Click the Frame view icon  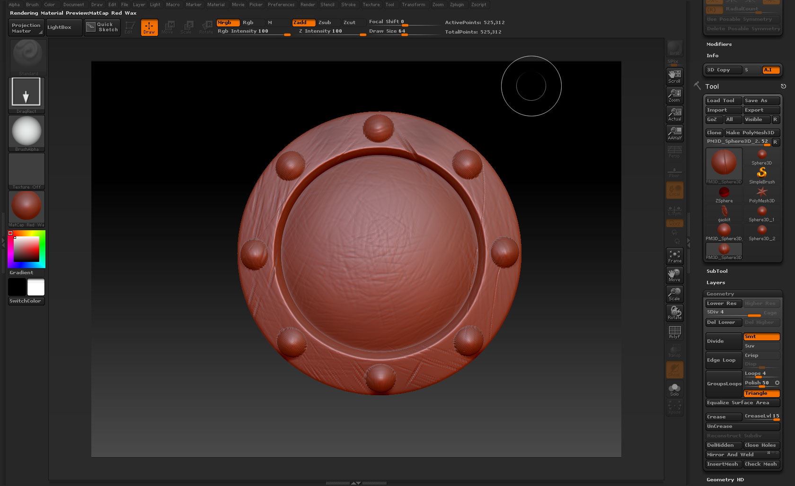[x=674, y=256]
